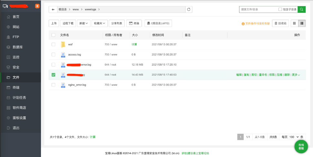Click the 求助|建议请上宝塔论坛 forum link
Viewport: 313px width, 157px height.
195,153
